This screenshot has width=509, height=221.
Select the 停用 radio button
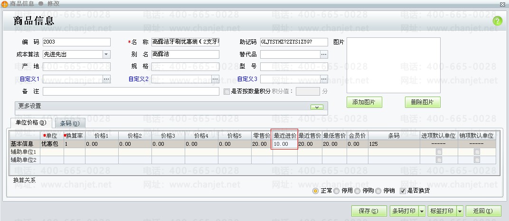pos(337,191)
